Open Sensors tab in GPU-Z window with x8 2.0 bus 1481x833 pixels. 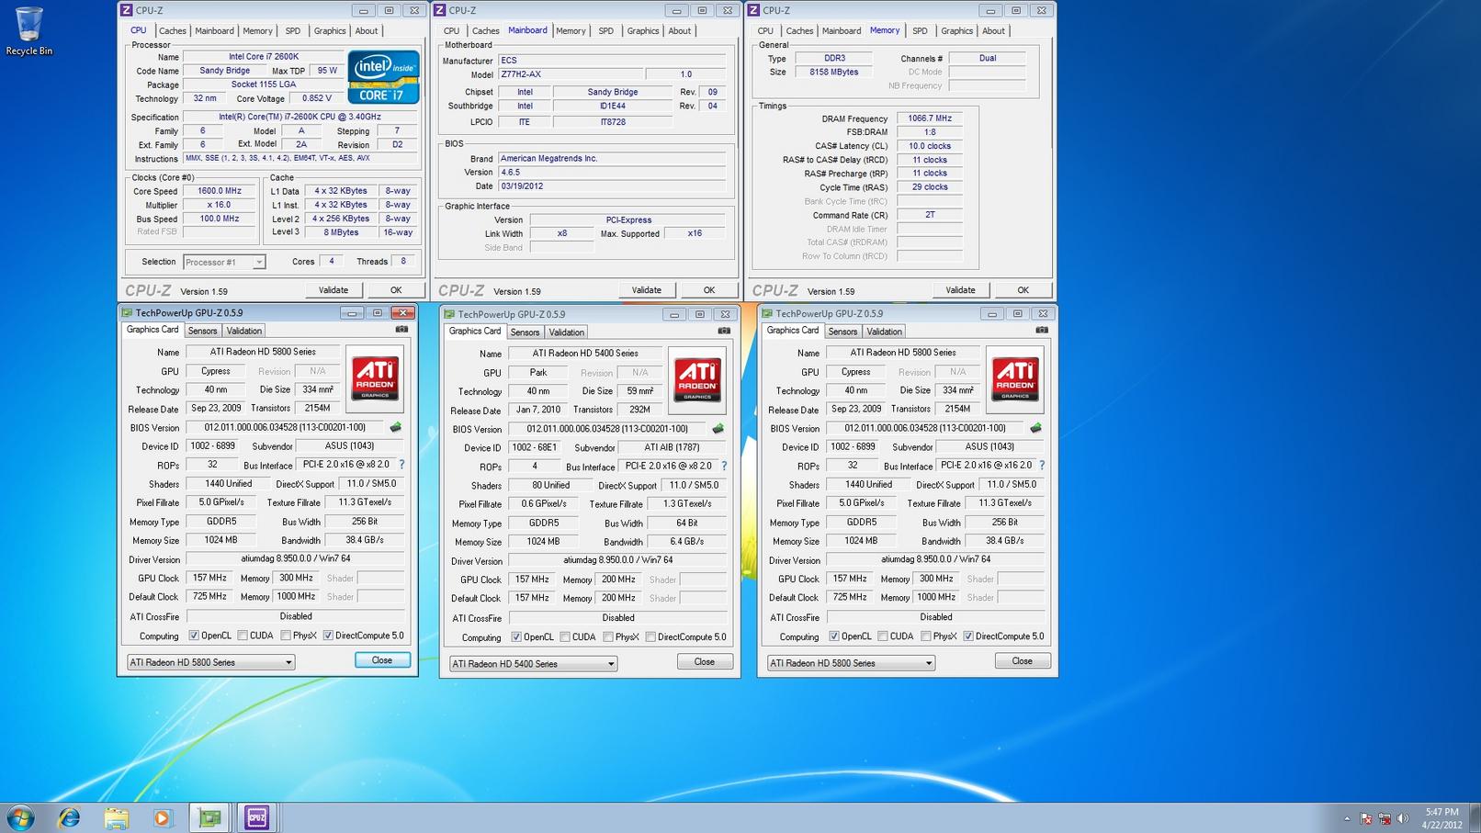click(x=202, y=331)
